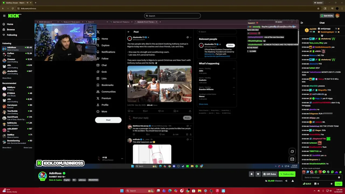345x194 pixels.
Task: Select the first emote in quick emote row
Action: click(304, 172)
